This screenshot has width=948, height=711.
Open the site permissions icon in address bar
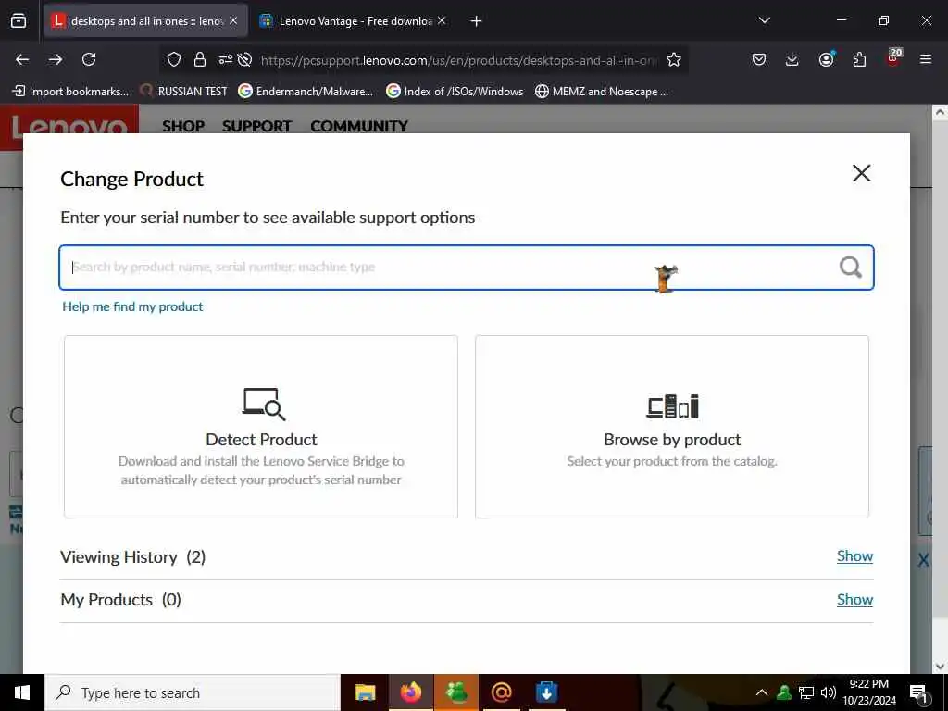(226, 59)
